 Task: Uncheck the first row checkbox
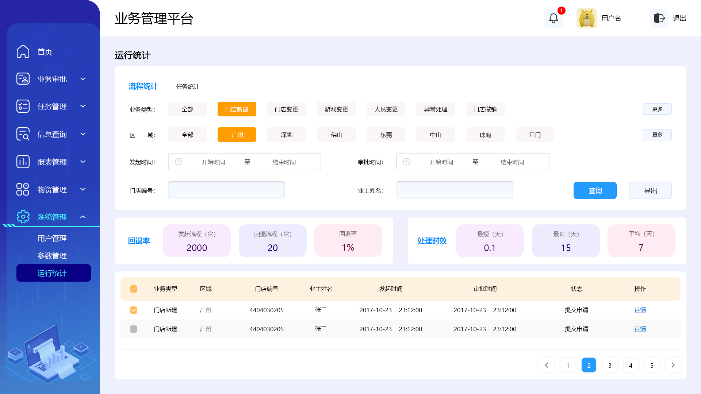pos(134,310)
